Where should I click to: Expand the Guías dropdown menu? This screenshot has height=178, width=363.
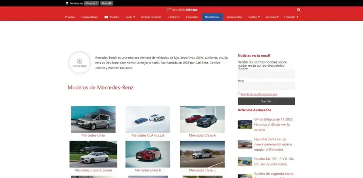tap(130, 17)
